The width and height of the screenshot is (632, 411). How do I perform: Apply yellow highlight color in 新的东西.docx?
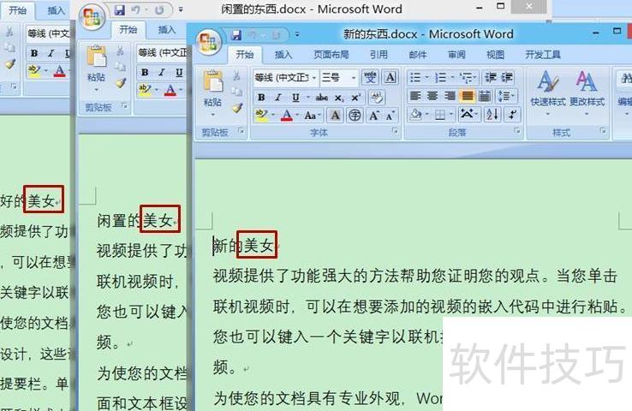tap(261, 116)
